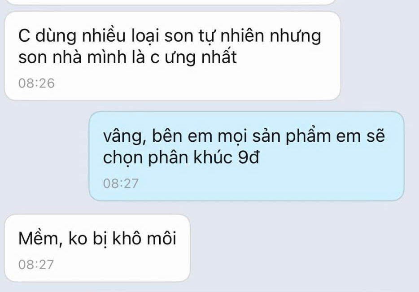Click the text "chọn phân khúc 9đ"
Image resolution: width=419 pixels, height=292 pixels.
coord(181,157)
